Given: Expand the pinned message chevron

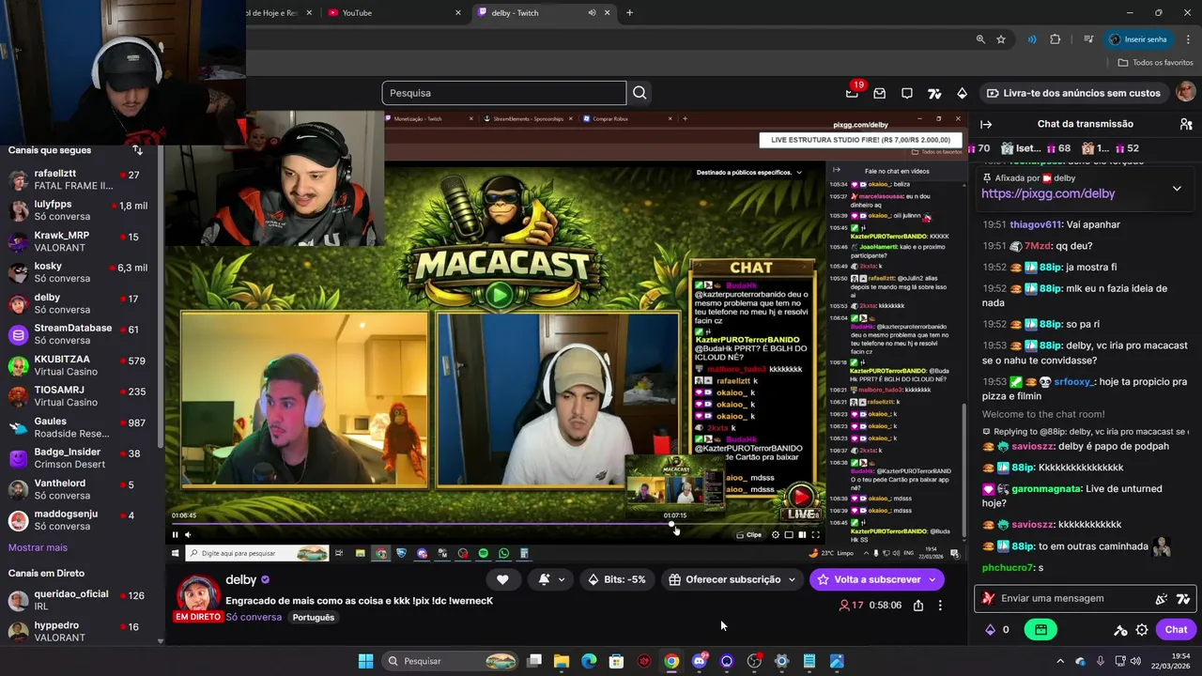Looking at the screenshot, I should point(1177,189).
